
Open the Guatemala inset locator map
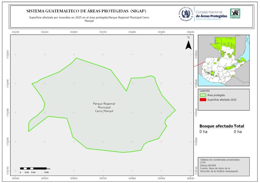pyautogui.click(x=223, y=60)
